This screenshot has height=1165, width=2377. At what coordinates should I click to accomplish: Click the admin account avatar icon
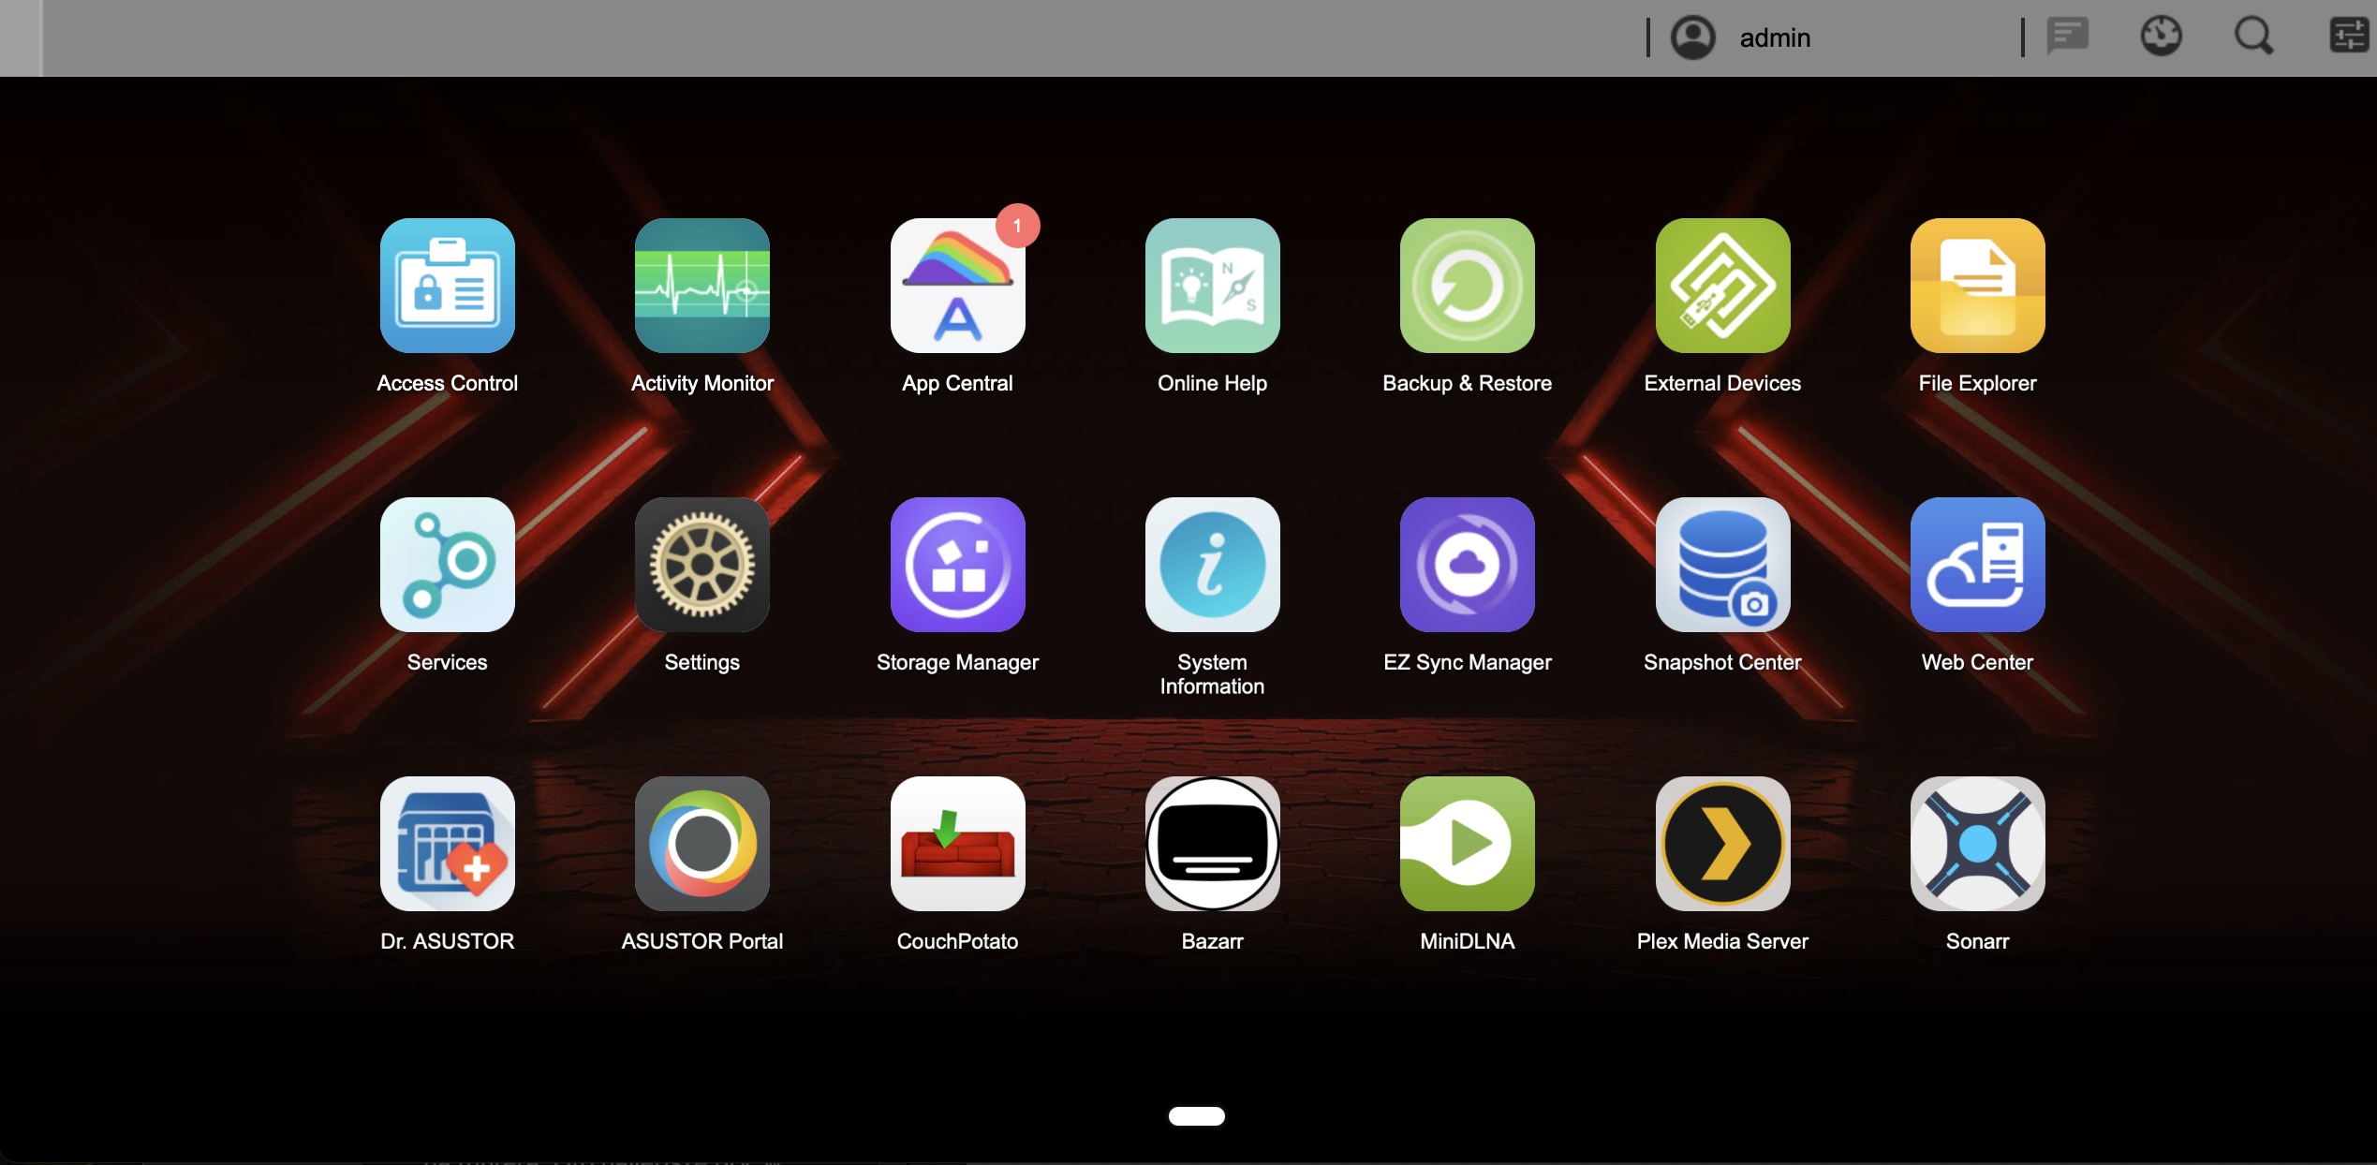pos(1693,37)
